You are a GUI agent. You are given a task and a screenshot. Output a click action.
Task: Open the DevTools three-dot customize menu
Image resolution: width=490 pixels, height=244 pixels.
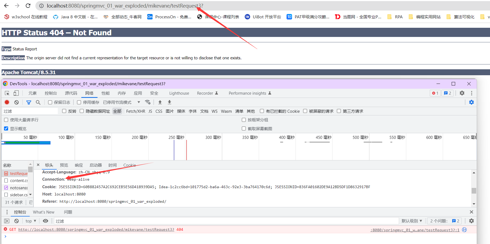tap(472, 93)
